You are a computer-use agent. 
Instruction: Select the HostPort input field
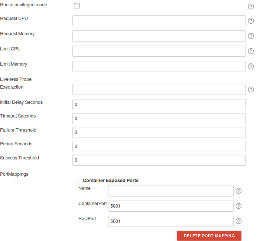click(x=170, y=221)
